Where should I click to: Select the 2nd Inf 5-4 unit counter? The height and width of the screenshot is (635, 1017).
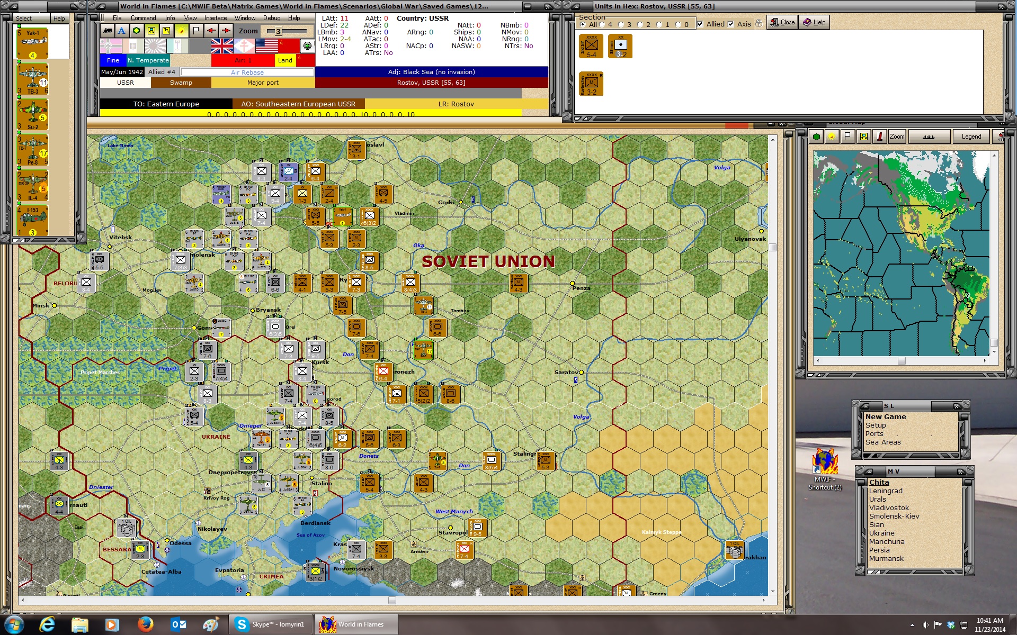tap(591, 47)
